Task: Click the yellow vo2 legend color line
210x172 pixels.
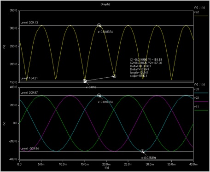Action: click(x=201, y=16)
